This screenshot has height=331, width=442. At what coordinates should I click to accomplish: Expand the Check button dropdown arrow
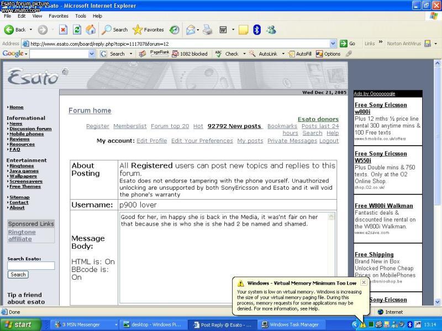(244, 54)
